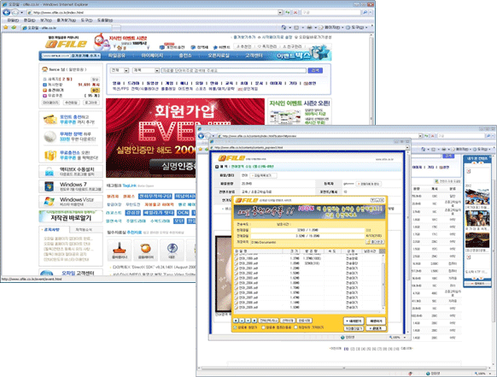Click 이벤트박스 banner in site navigation bar
The image size is (497, 377).
point(302,53)
